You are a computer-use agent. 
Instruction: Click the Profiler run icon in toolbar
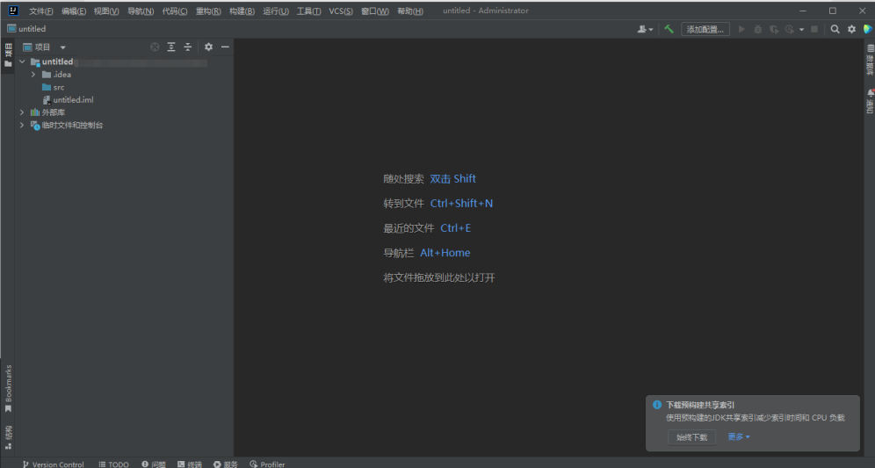pyautogui.click(x=790, y=29)
